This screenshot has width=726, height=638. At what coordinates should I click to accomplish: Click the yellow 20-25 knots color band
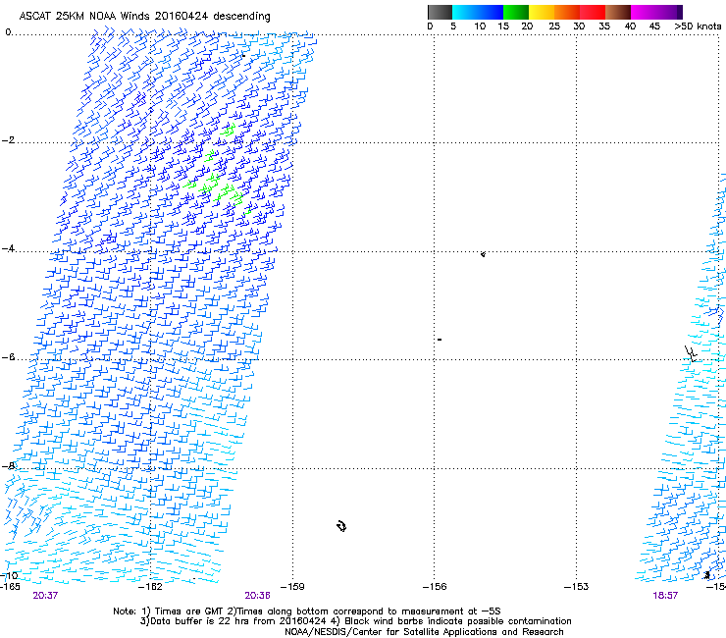(x=542, y=12)
